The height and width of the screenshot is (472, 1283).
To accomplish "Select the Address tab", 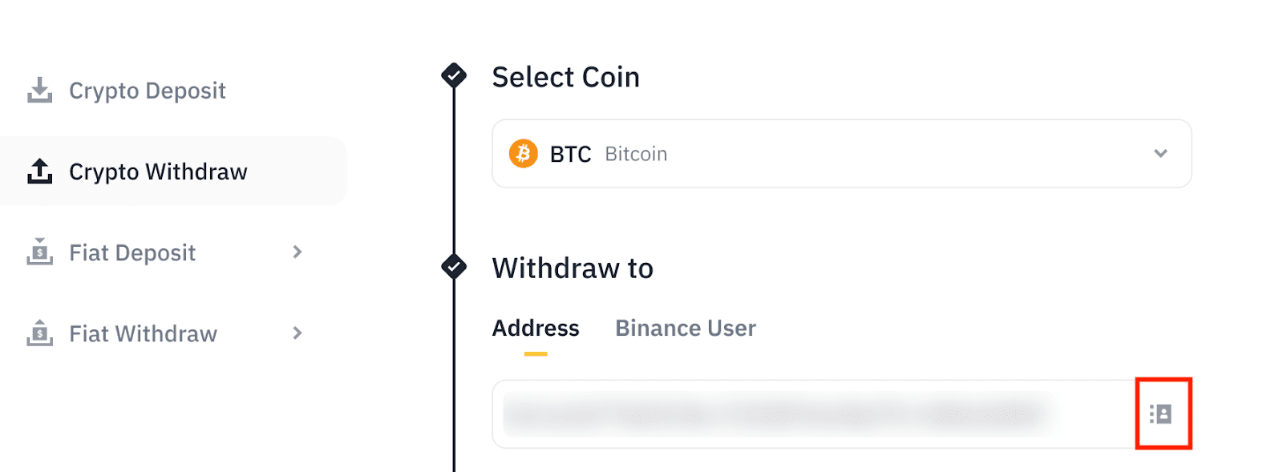I will coord(536,329).
